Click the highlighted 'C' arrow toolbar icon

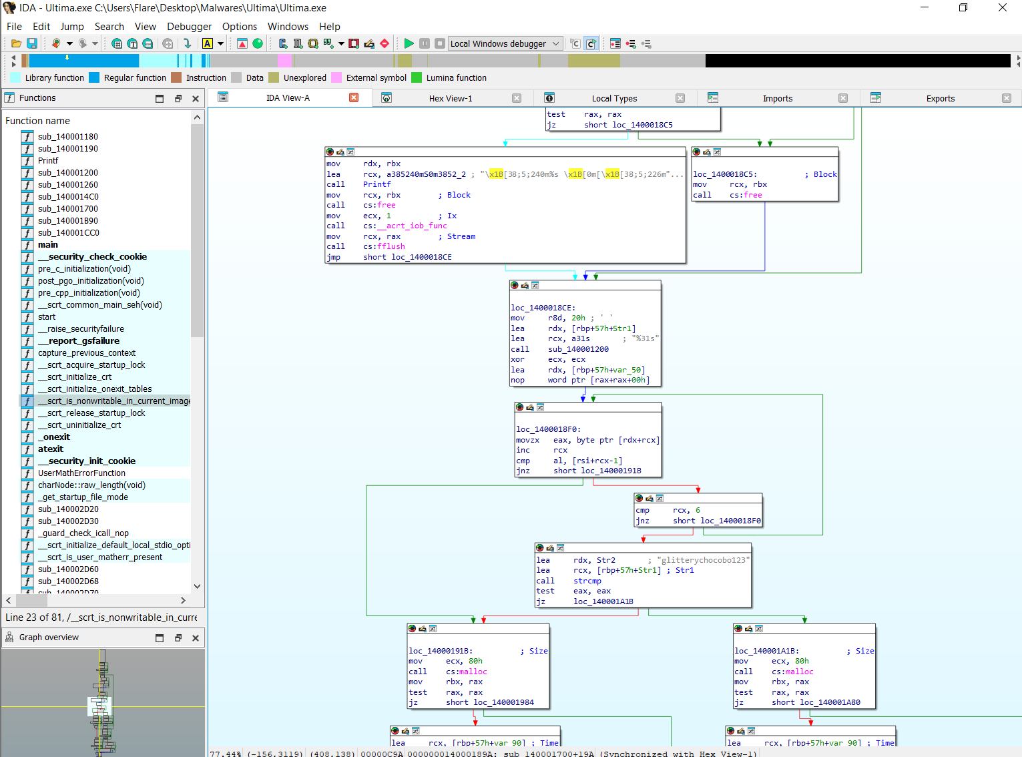click(591, 43)
